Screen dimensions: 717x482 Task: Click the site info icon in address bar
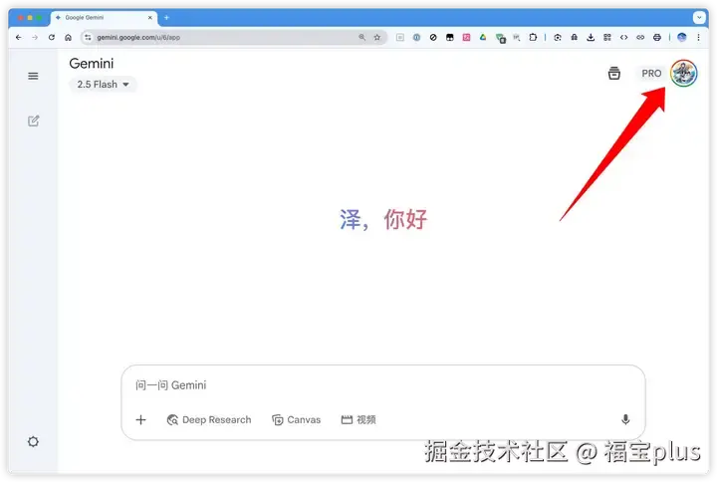pyautogui.click(x=88, y=38)
